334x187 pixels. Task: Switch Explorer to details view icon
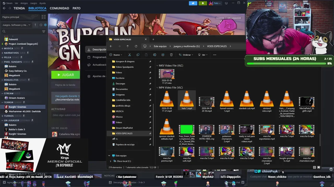click(314, 168)
